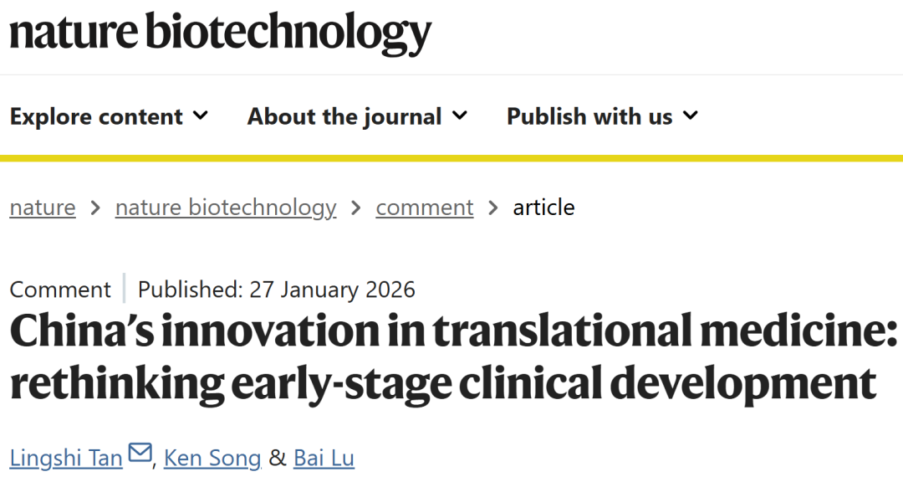
Task: Expand the chevron beside Publish with us
Action: point(690,115)
